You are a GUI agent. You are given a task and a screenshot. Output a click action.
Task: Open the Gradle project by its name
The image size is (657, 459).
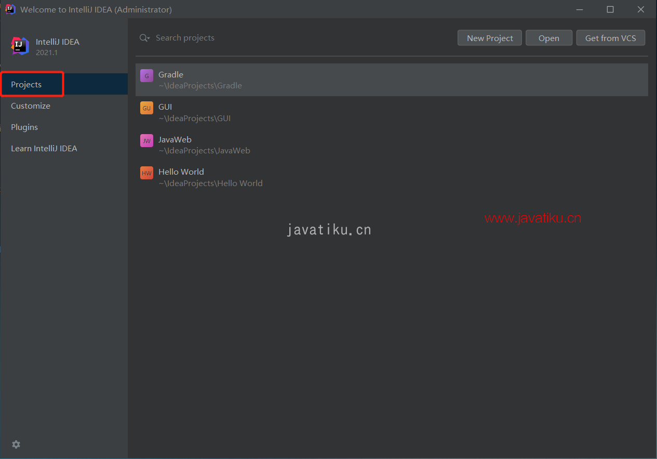pyautogui.click(x=171, y=74)
